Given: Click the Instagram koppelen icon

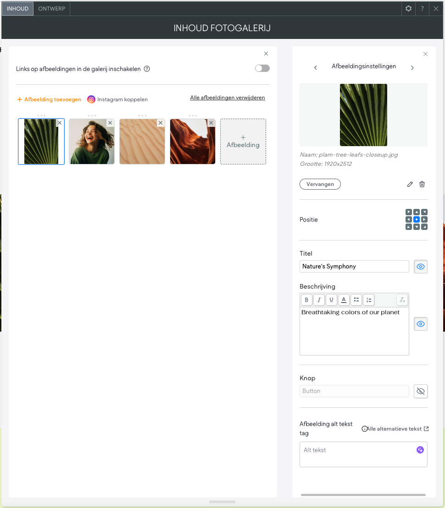Looking at the screenshot, I should point(91,99).
